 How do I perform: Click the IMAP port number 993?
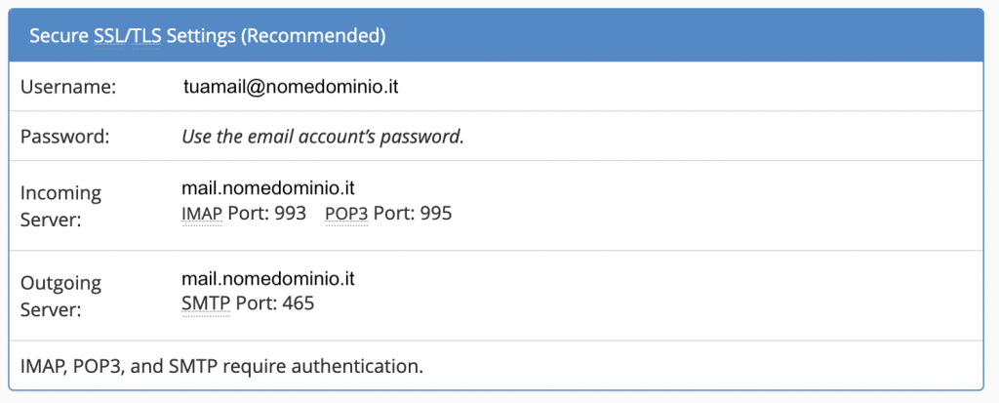point(290,214)
